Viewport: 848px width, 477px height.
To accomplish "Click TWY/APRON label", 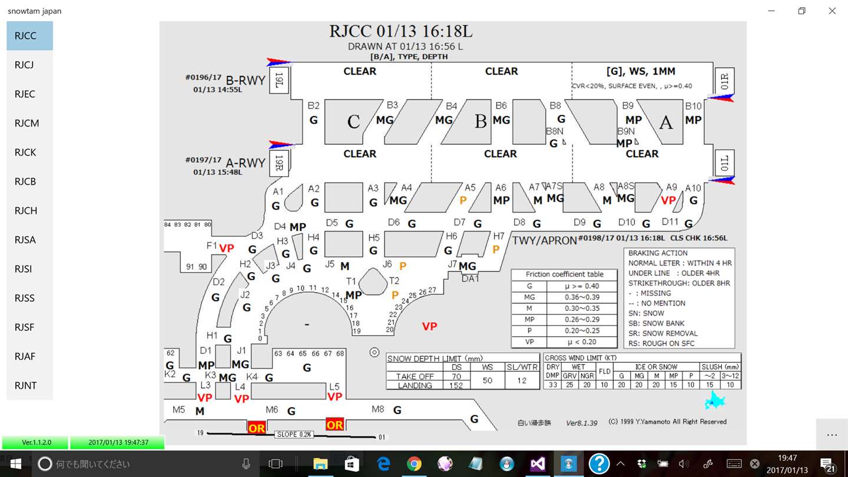I will [x=544, y=240].
